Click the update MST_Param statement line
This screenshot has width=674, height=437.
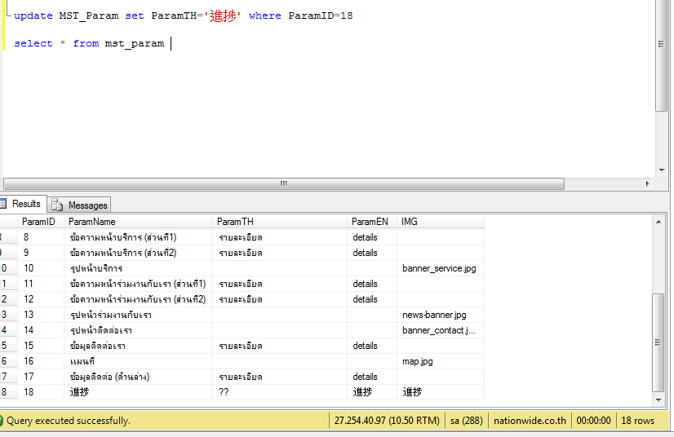tap(183, 16)
